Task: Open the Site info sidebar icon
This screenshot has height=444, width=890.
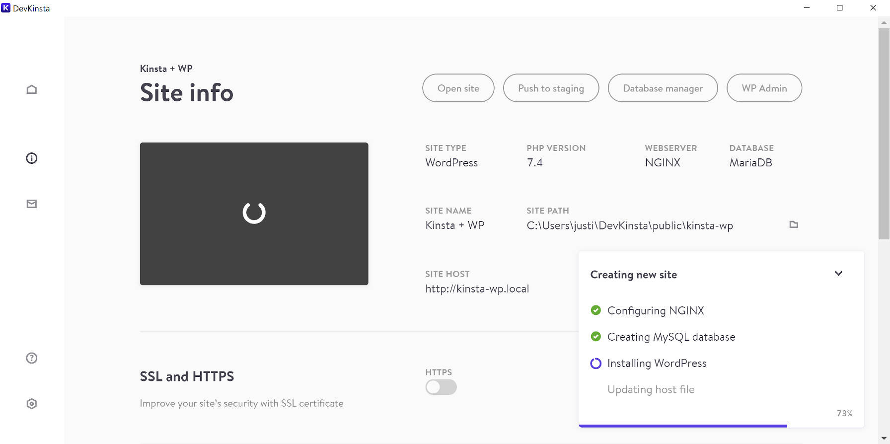Action: coord(32,158)
